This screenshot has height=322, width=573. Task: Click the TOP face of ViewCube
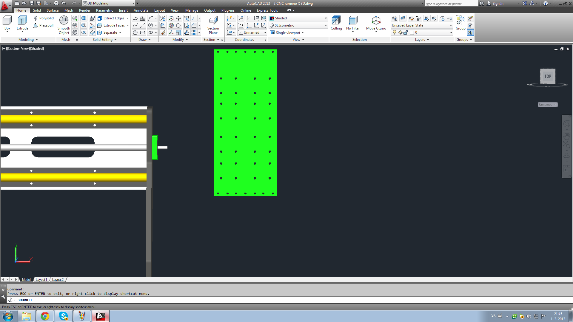[x=548, y=76]
